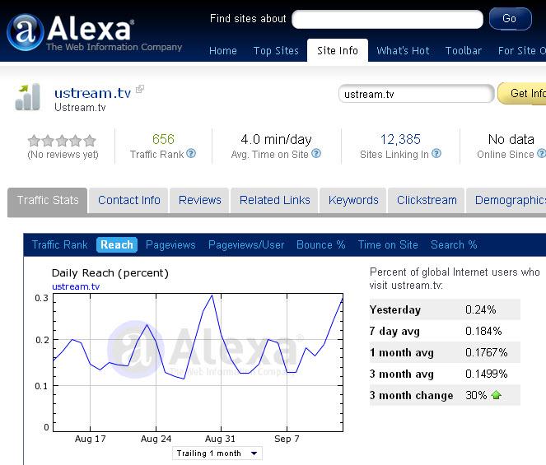Screen dimensions: 546x465
Task: Click the external link icon beside ustream.tv
Action: 140,89
